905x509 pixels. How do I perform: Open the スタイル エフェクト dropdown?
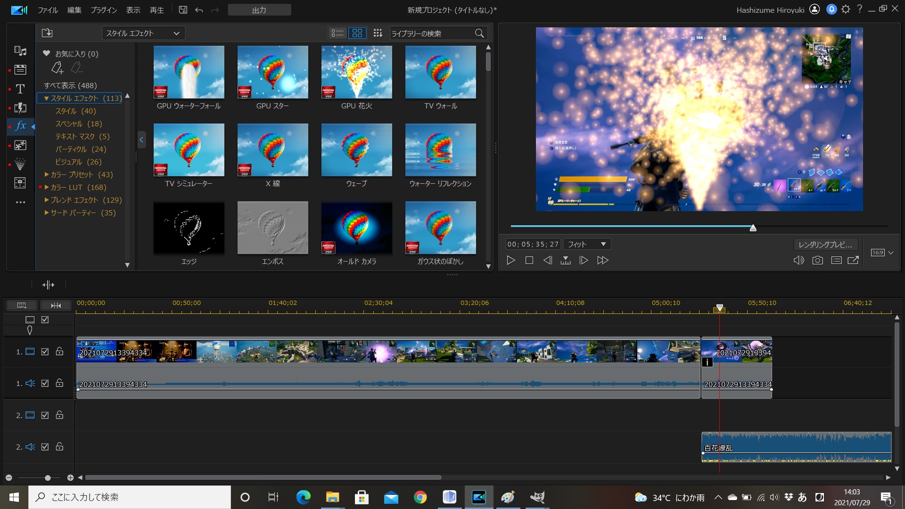143,33
